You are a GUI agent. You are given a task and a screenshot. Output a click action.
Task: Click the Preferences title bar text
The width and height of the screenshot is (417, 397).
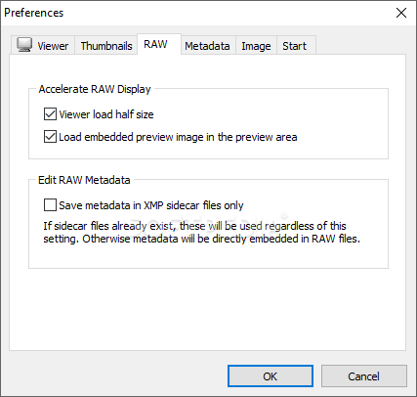(34, 13)
